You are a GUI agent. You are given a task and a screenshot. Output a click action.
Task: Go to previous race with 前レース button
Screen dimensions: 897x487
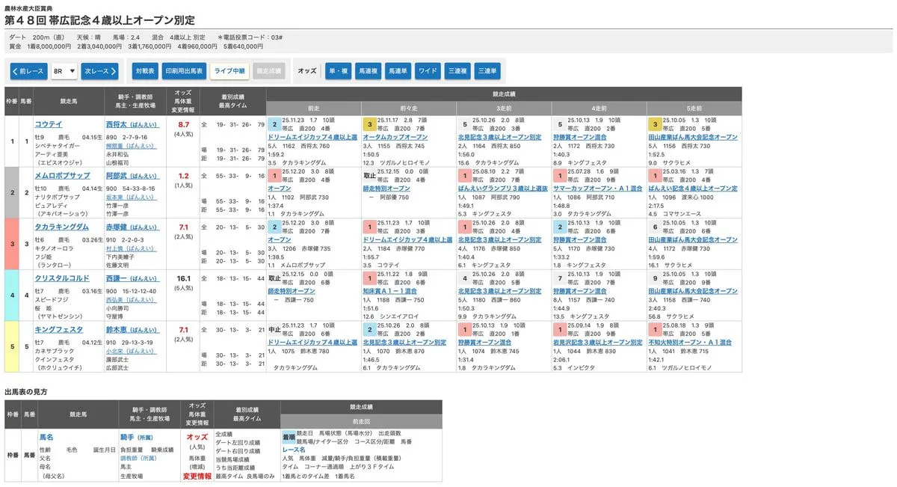click(28, 71)
